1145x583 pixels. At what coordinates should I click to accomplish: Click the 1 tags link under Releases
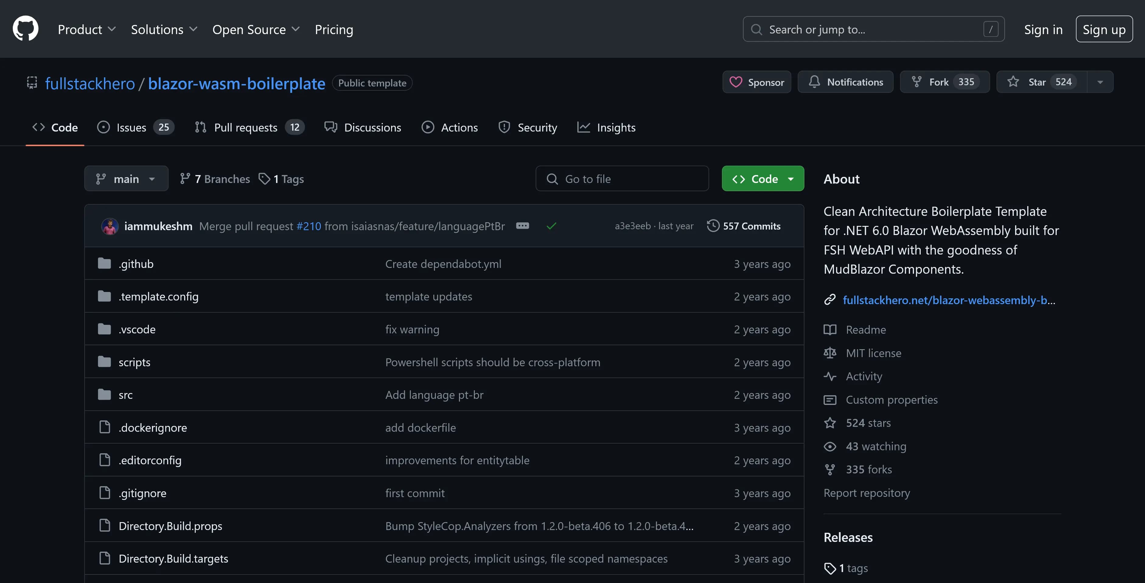846,568
